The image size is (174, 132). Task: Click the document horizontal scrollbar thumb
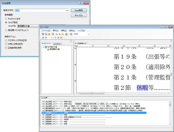coord(92,93)
